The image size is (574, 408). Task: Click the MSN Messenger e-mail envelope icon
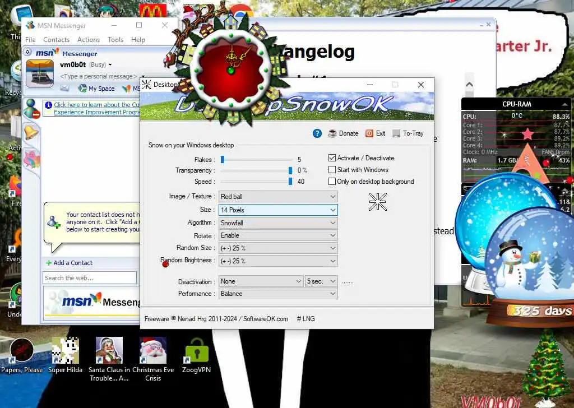click(x=64, y=88)
